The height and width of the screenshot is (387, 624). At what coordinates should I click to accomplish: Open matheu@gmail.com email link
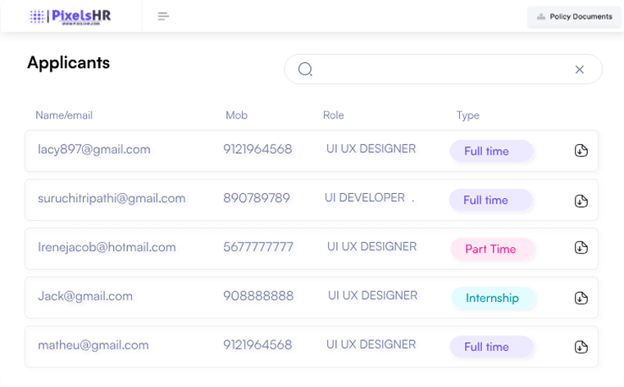coord(93,345)
